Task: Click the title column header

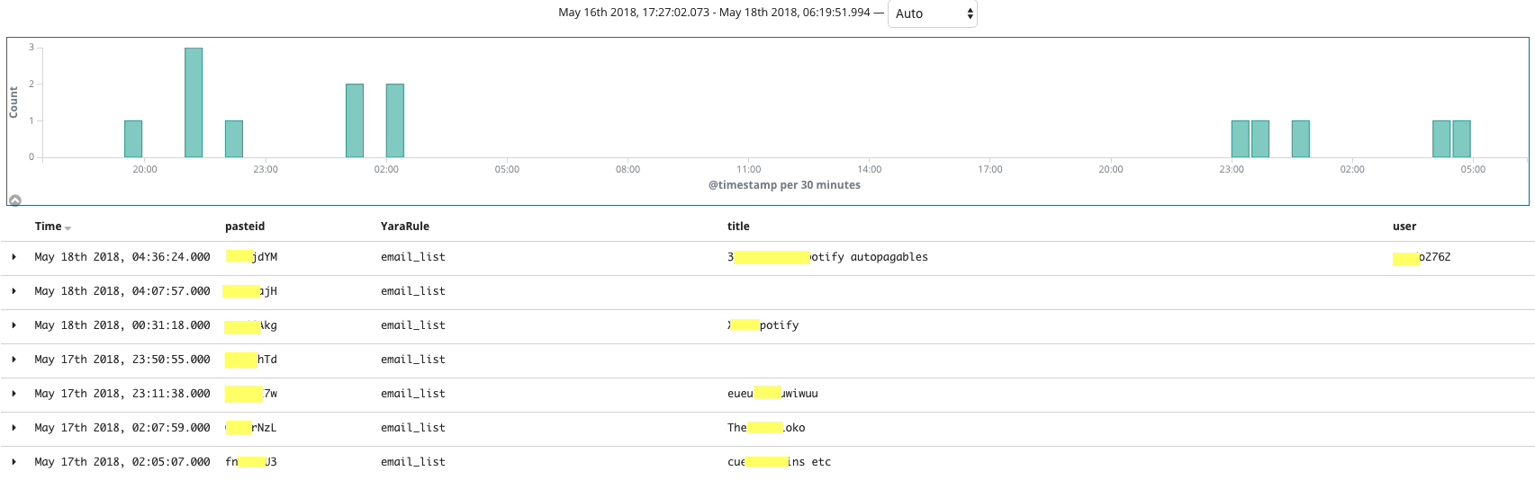Action: [738, 227]
